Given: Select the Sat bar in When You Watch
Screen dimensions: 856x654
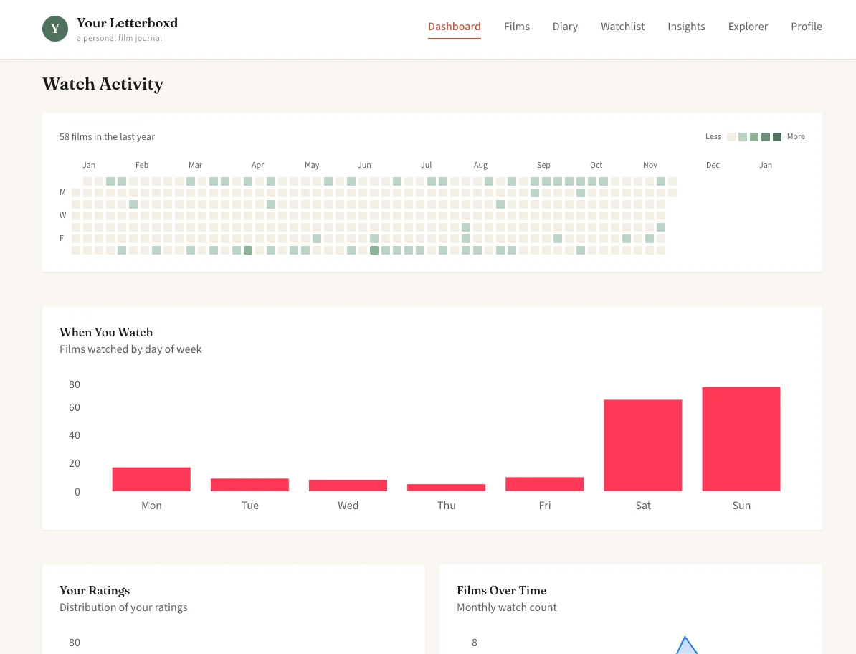Looking at the screenshot, I should [642, 445].
